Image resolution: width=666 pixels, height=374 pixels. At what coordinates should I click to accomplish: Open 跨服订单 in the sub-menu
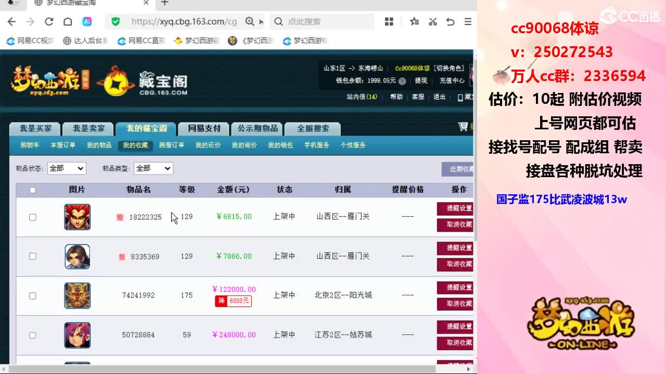[172, 145]
